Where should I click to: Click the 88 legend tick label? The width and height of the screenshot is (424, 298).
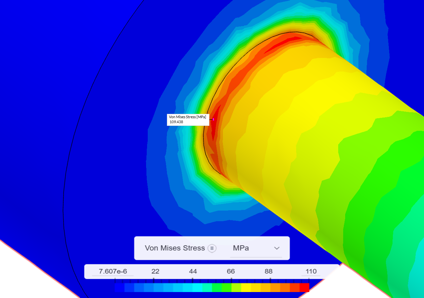[x=269, y=272]
